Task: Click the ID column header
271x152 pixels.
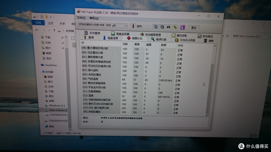Action: point(83,43)
